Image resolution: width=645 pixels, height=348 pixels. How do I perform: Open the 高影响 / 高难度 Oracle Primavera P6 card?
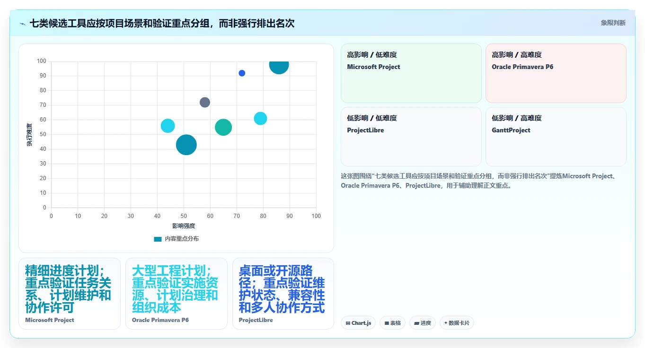click(x=556, y=73)
